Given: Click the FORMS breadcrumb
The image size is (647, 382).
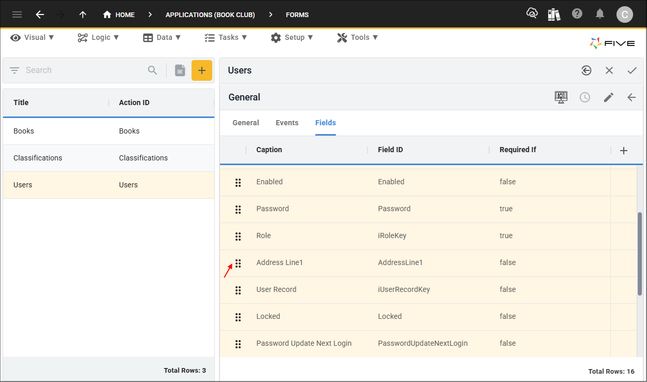Looking at the screenshot, I should 297,14.
